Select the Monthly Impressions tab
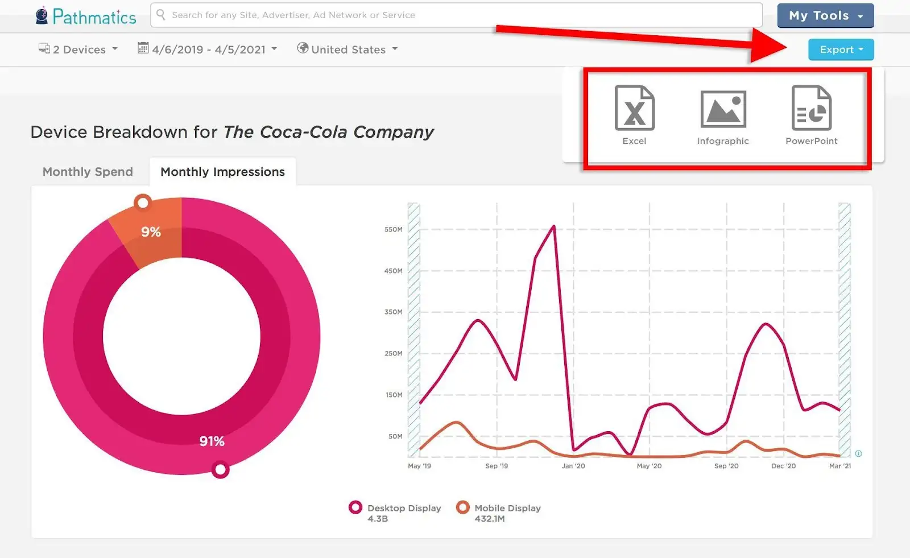 (x=222, y=172)
